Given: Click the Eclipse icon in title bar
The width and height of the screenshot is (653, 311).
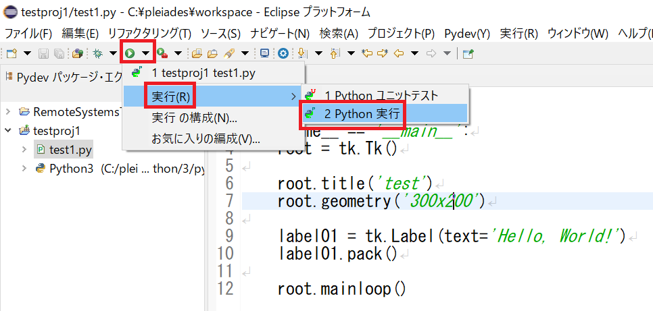Looking at the screenshot, I should 10,12.
